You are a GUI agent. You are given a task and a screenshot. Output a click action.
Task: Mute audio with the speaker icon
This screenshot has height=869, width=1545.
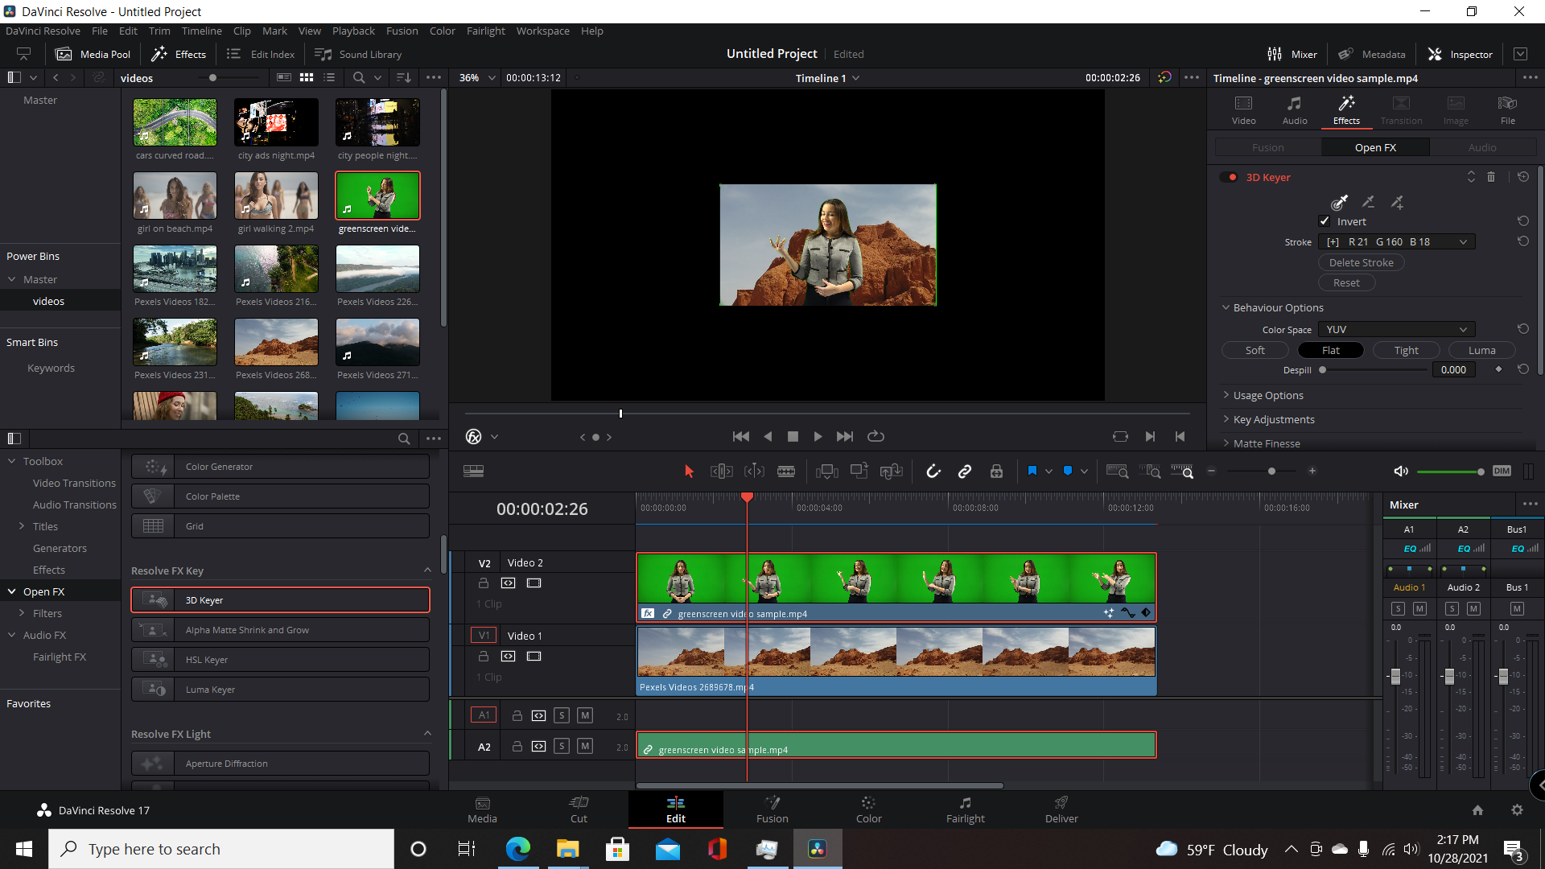(x=1400, y=472)
